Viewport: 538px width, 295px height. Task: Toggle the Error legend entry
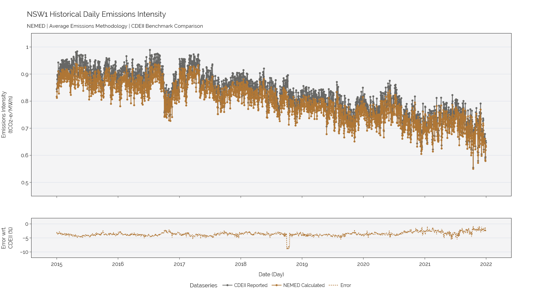pyautogui.click(x=340, y=285)
